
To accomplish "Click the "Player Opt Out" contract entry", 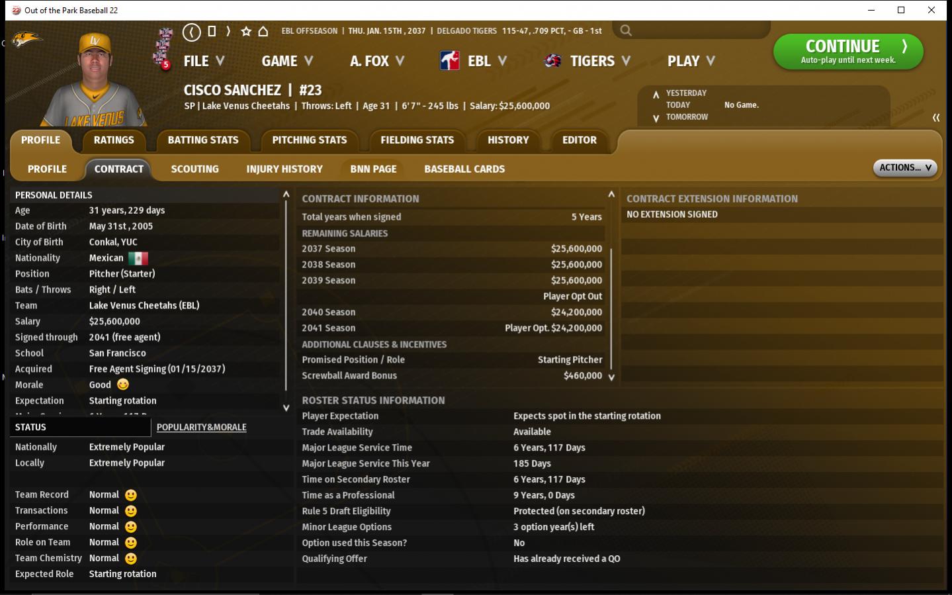I will pos(573,297).
